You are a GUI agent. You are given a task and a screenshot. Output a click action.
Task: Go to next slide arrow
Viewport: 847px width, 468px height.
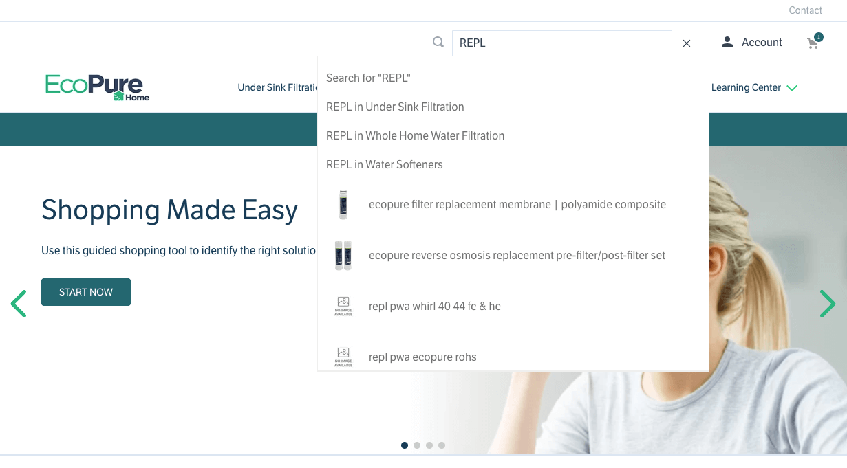coord(827,304)
